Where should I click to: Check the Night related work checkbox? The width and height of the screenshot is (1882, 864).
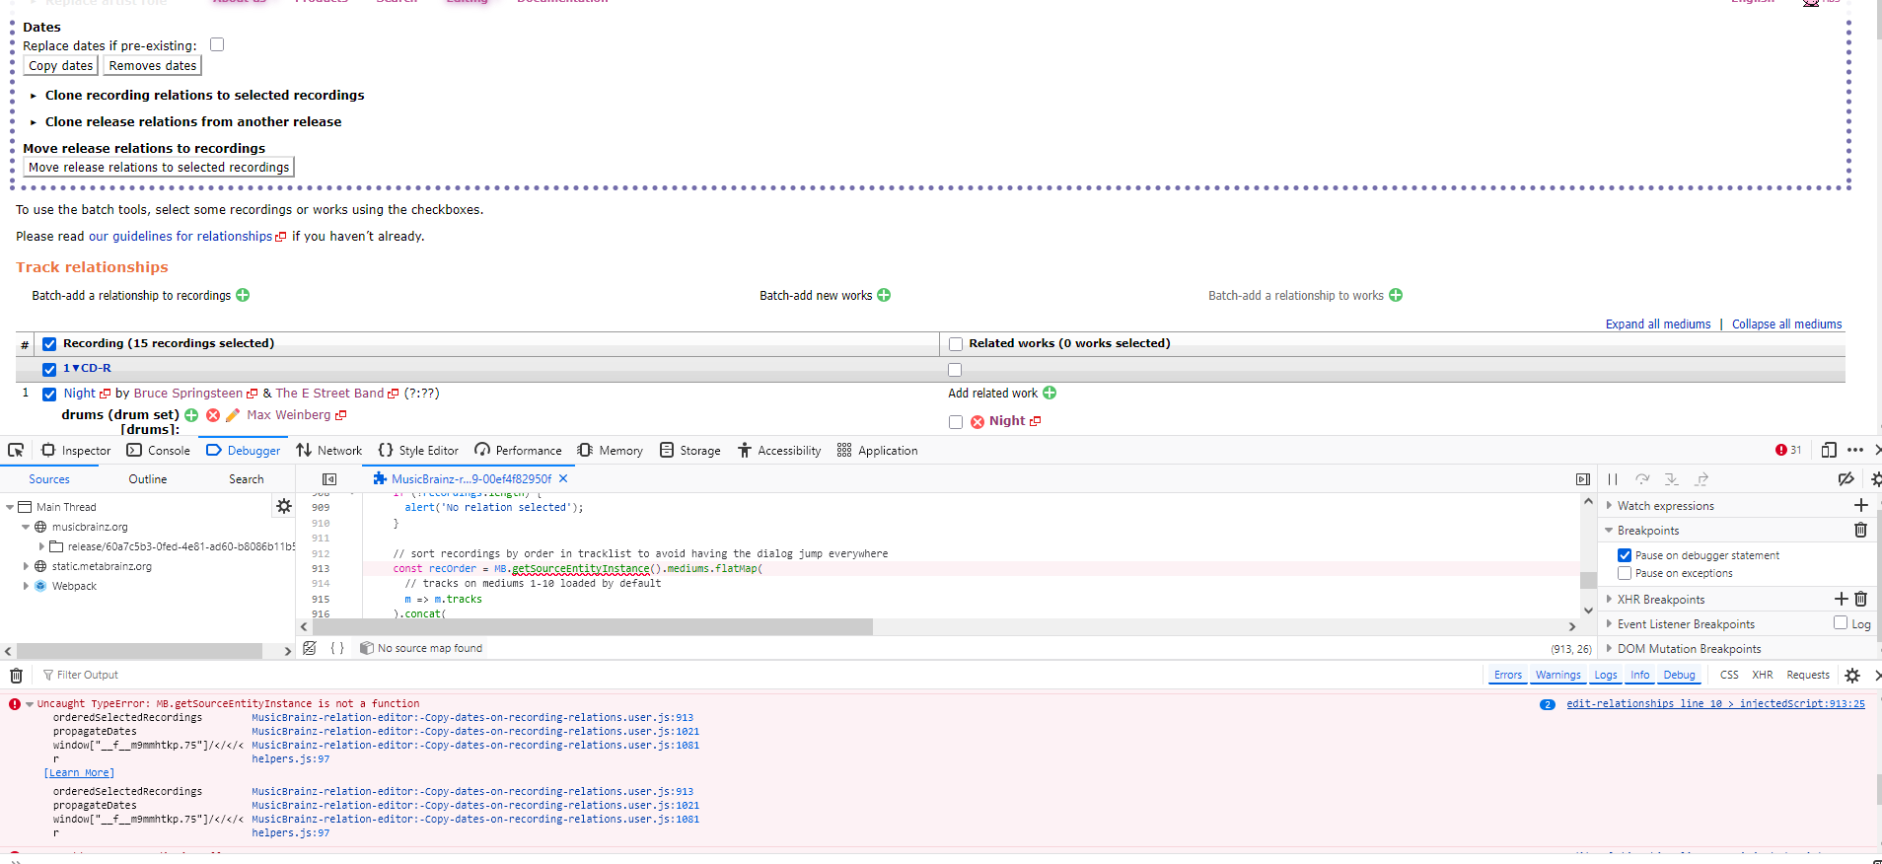(x=955, y=422)
